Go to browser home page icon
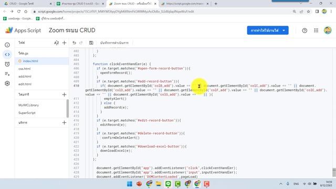 coord(26,12)
